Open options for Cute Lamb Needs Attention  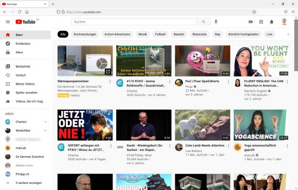tap(229, 146)
